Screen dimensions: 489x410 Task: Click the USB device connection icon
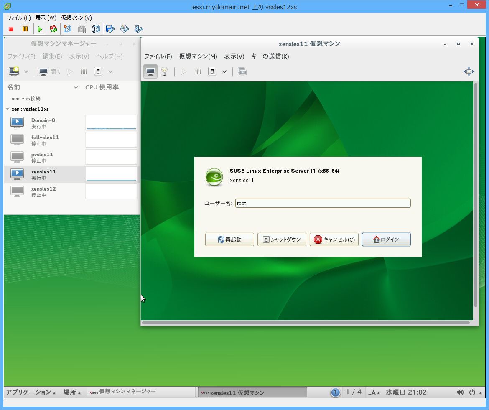click(138, 29)
